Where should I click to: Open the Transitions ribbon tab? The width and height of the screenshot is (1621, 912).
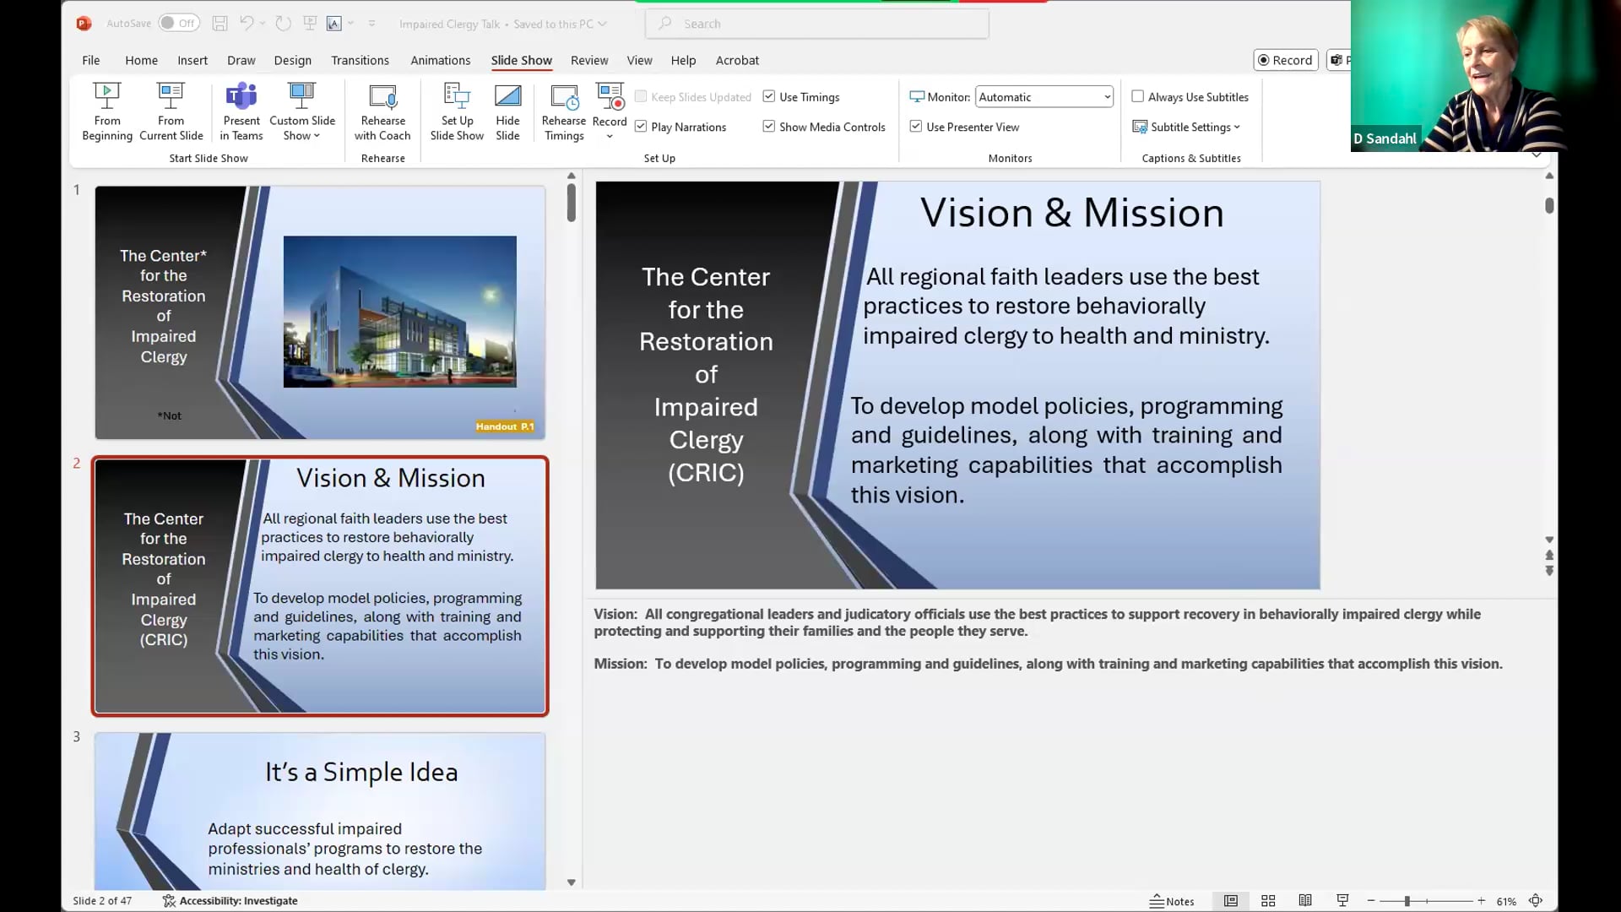tap(360, 60)
